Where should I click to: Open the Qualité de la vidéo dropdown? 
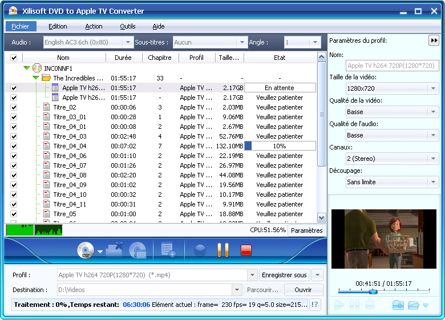tap(433, 112)
